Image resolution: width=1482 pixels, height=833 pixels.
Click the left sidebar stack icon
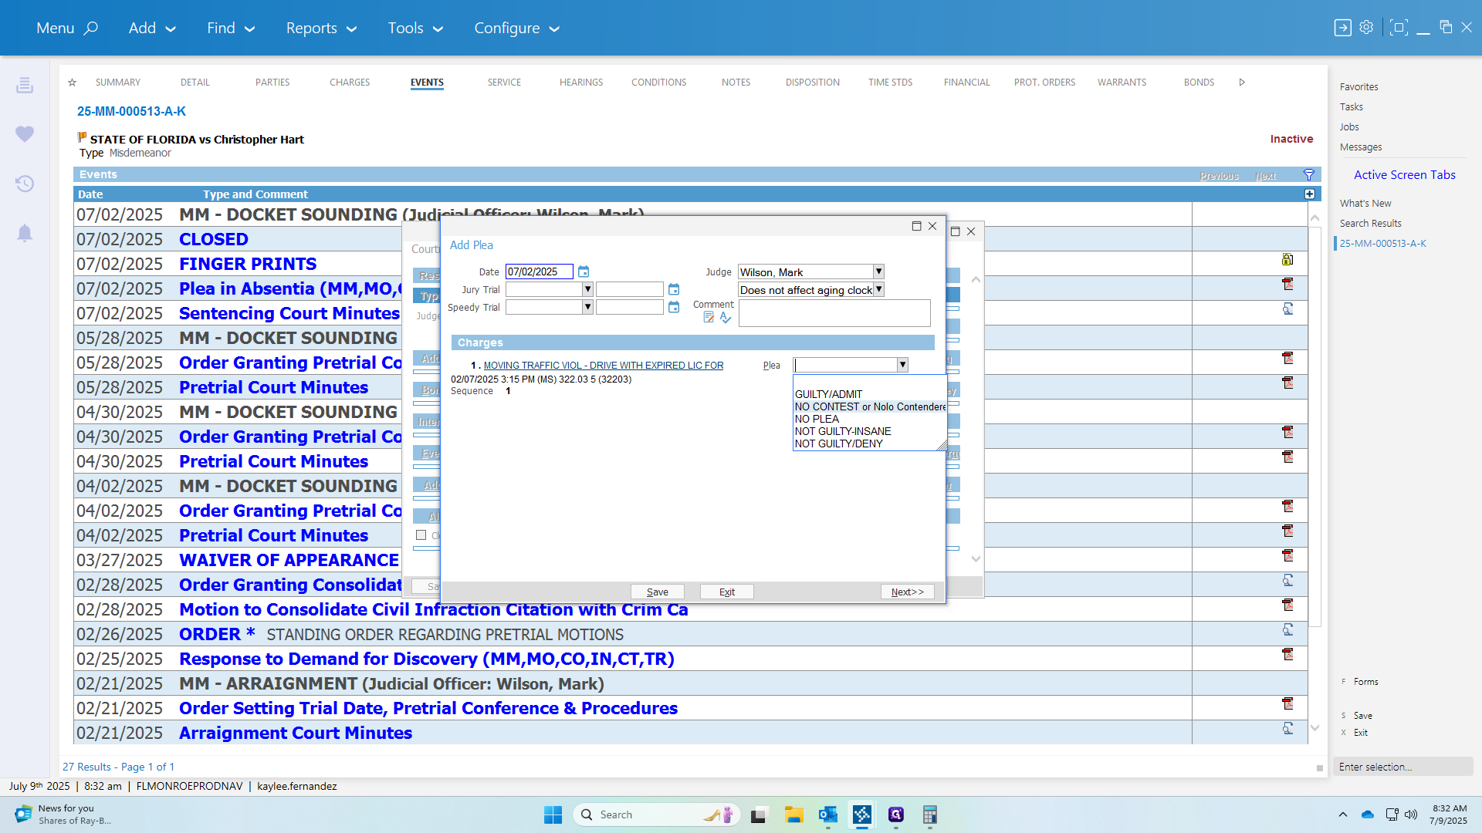(25, 85)
